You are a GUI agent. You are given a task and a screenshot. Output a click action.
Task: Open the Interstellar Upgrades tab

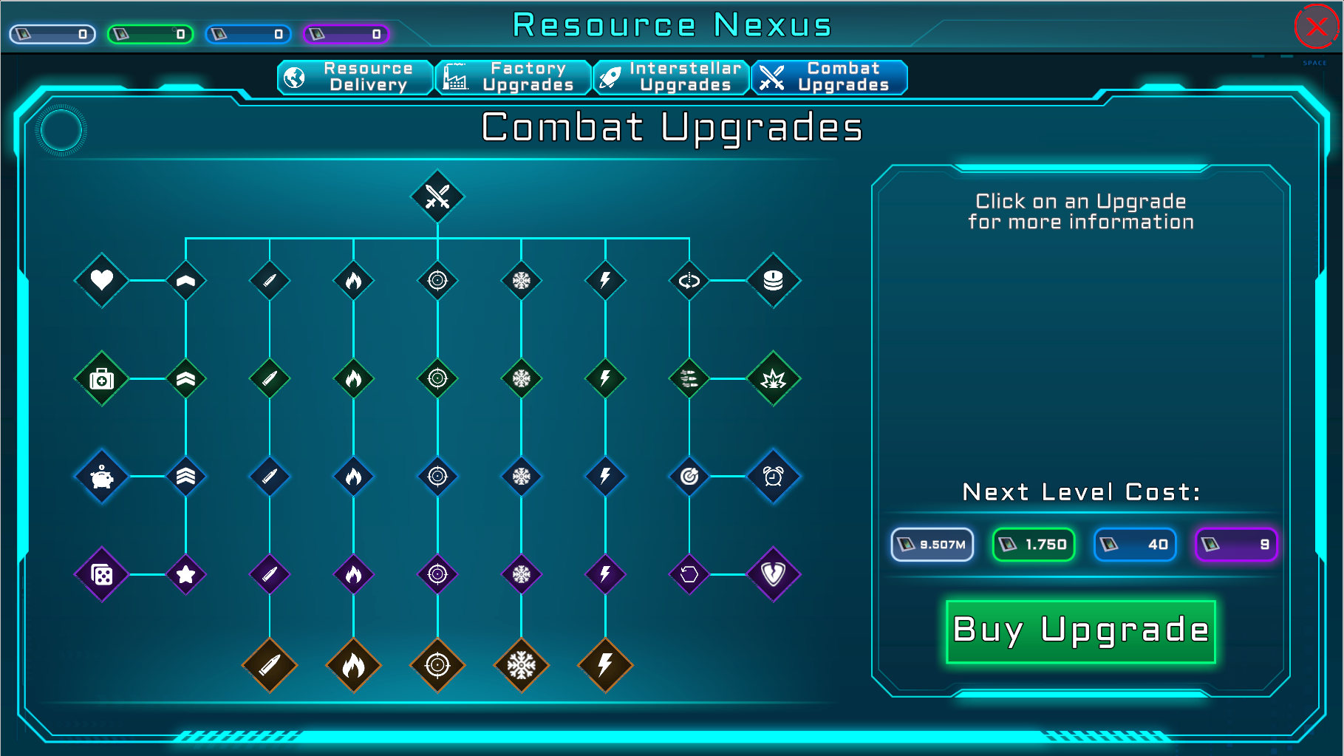pyautogui.click(x=671, y=77)
